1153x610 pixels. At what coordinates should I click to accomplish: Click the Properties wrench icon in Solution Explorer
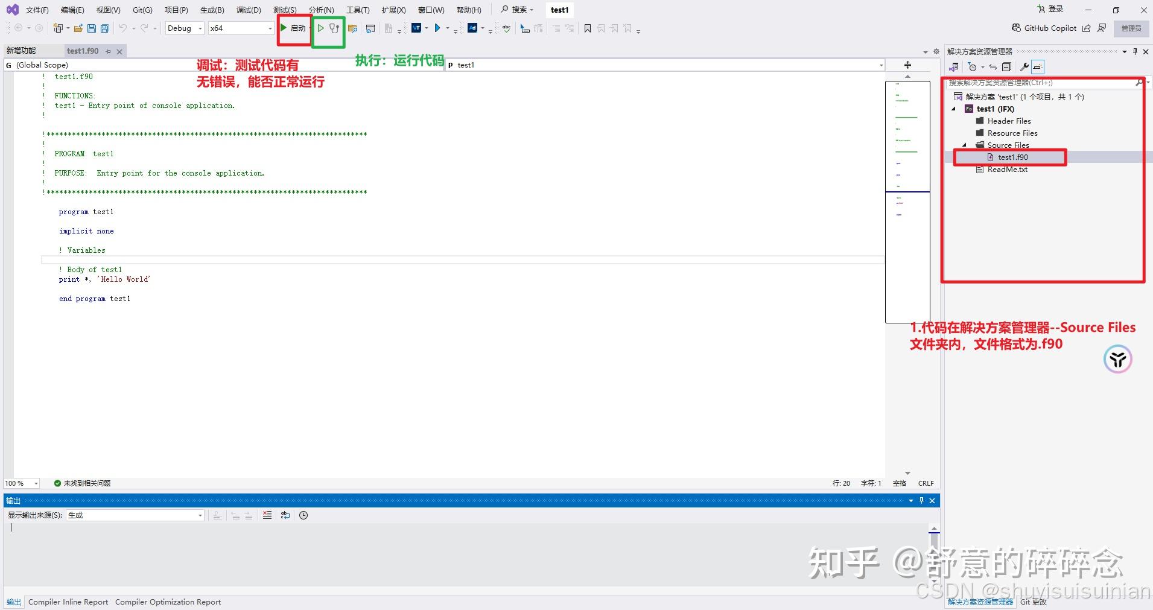click(x=1026, y=67)
